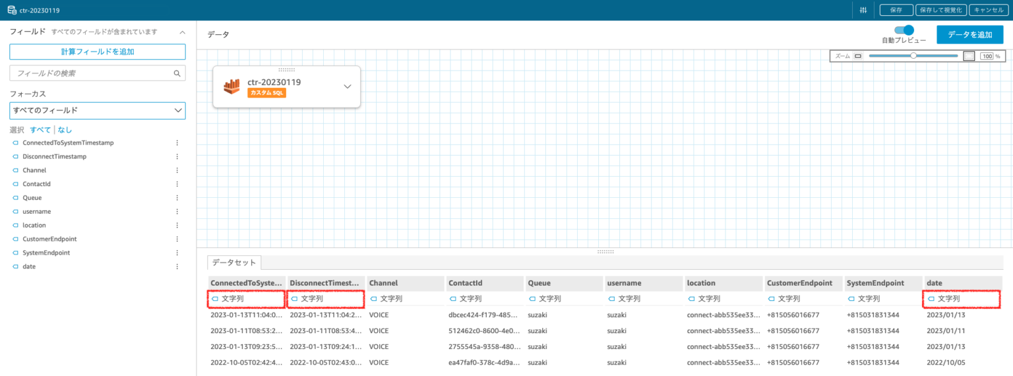Viewport: 1013px width, 376px height.
Task: Expand the ctr-20230119 dataset node chevron
Action: (x=348, y=86)
